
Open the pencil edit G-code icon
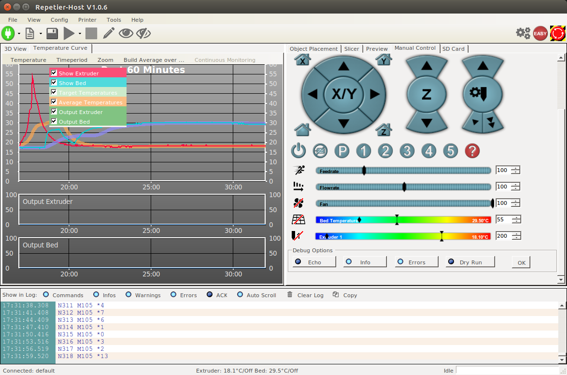click(109, 33)
